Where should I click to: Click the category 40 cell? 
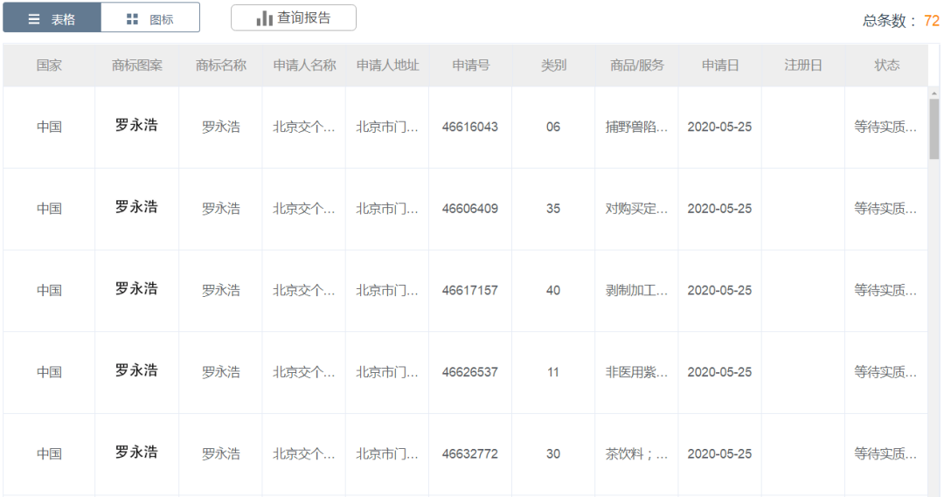coord(553,291)
